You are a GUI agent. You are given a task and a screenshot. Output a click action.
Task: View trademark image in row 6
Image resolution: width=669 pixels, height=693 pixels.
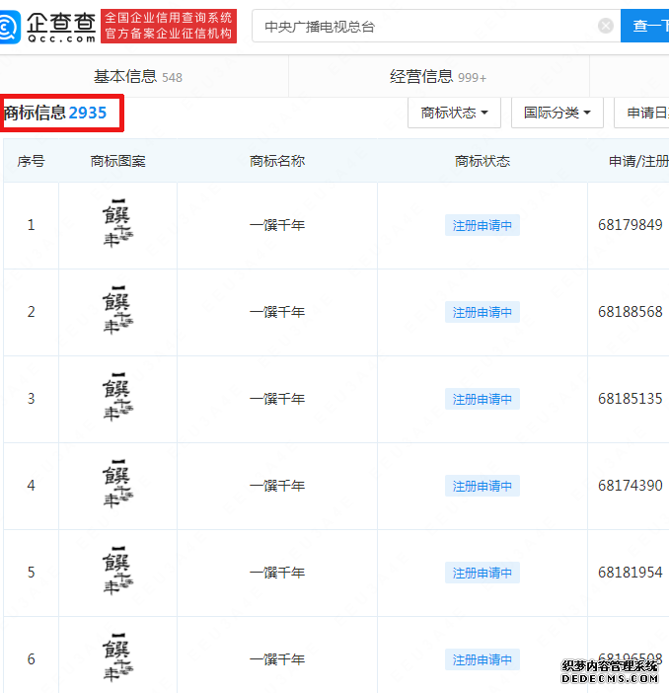pyautogui.click(x=117, y=658)
